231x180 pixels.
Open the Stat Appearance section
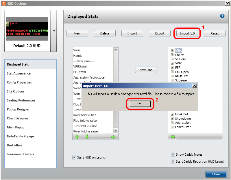30,73
